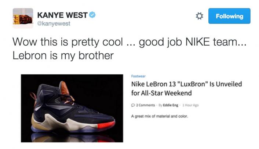
Task: Open the gear settings icon
Action: [199, 16]
